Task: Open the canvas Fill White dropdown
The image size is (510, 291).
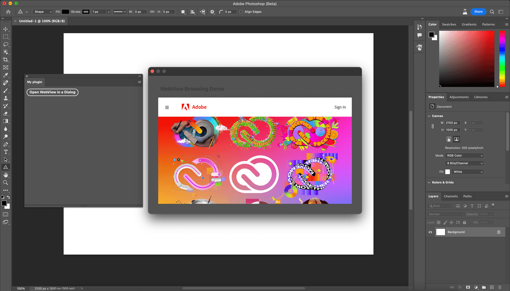Action: point(468,172)
